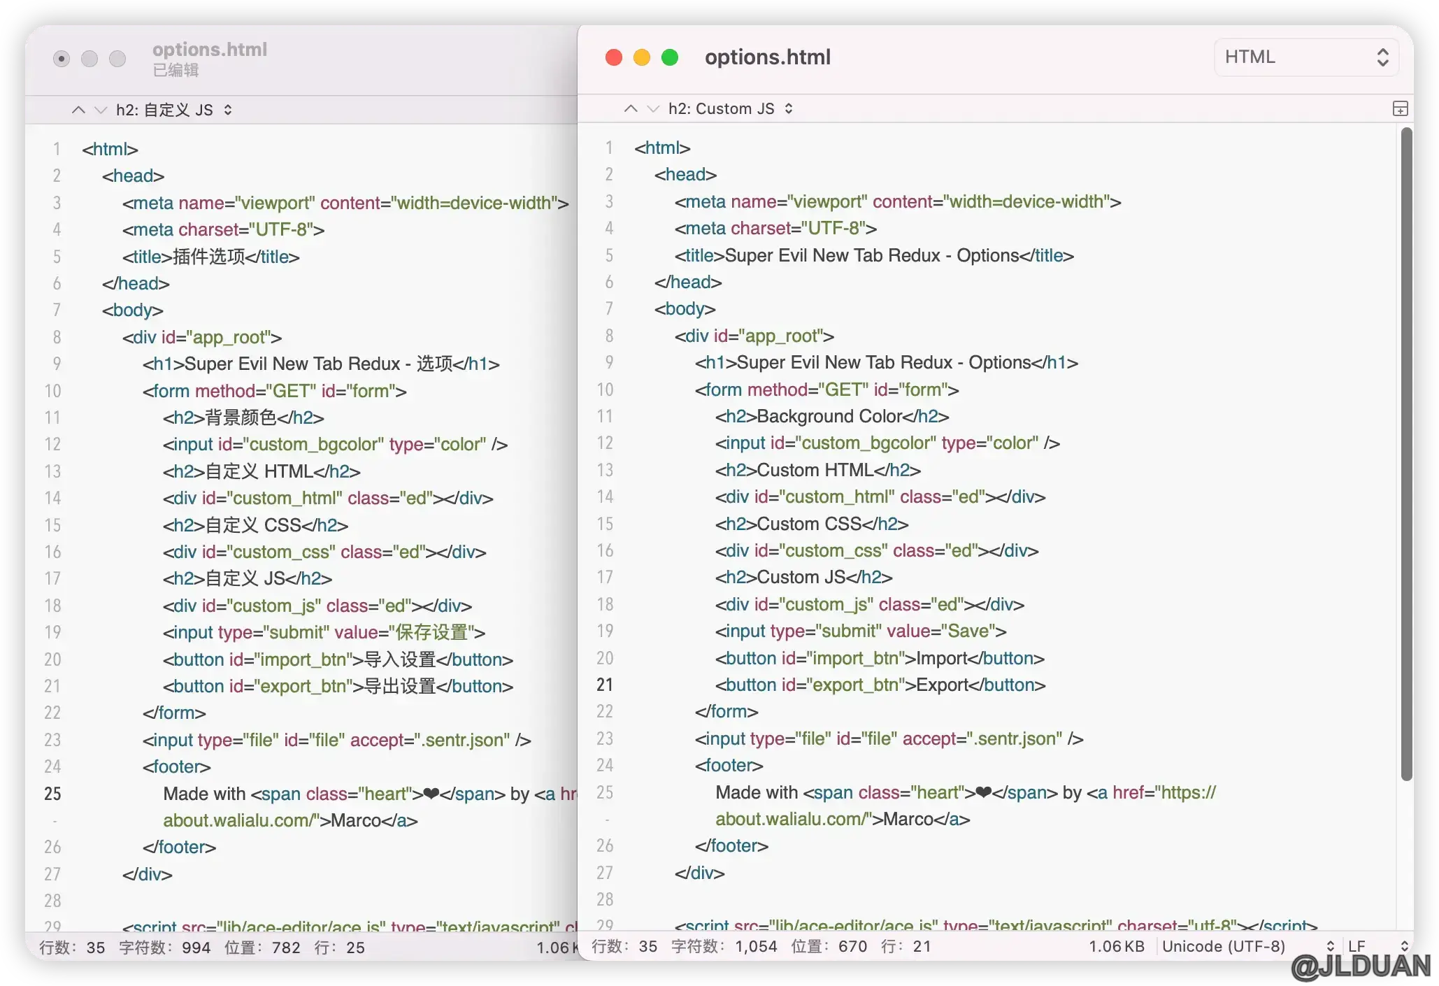Go to next outline item in front window

click(653, 108)
